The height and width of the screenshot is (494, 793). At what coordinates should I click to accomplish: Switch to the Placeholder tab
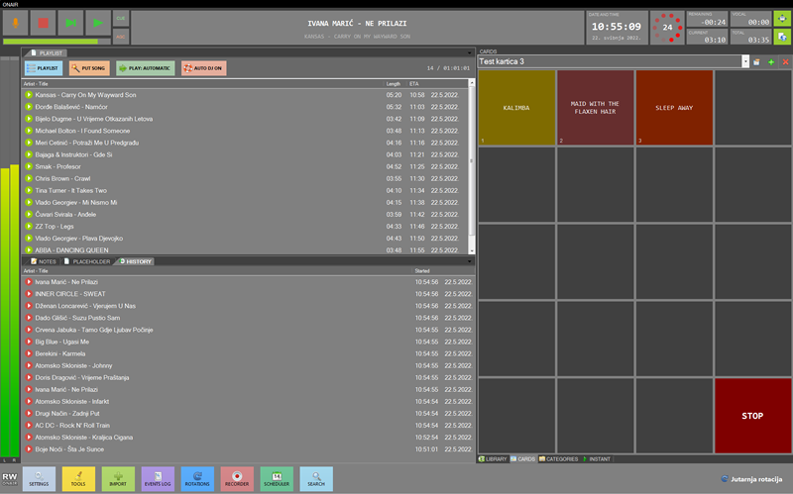(90, 261)
